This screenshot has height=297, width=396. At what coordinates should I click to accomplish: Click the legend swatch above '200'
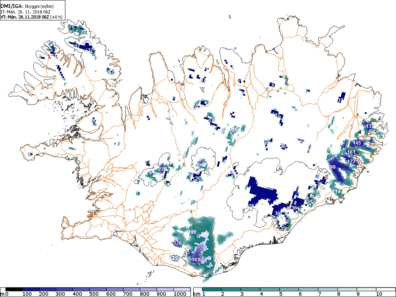pyautogui.click(x=48, y=289)
